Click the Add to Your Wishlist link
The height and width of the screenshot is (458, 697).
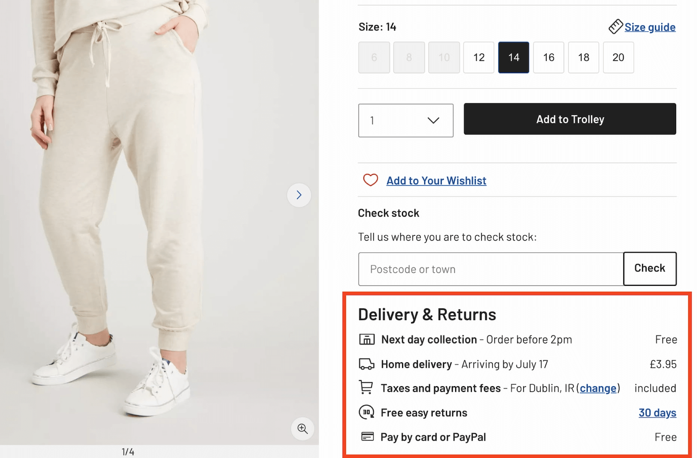436,180
